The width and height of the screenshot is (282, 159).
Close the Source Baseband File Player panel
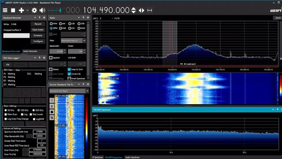pos(88,84)
